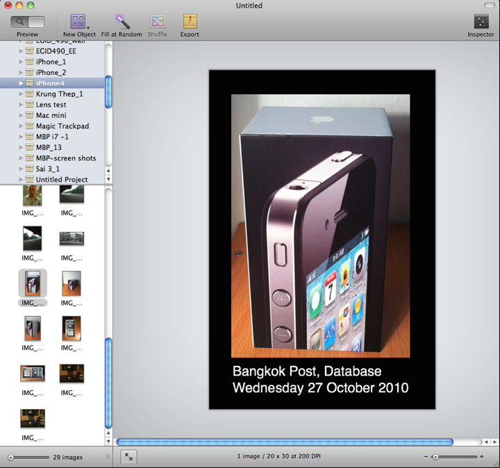Click the Fill at Random wand icon
The width and height of the screenshot is (500, 468).
122,22
